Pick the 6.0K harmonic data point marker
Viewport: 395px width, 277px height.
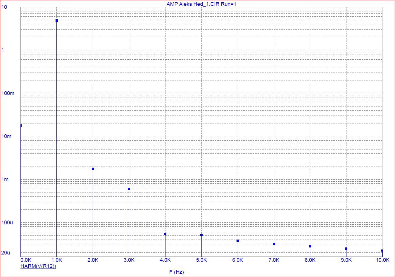click(238, 241)
